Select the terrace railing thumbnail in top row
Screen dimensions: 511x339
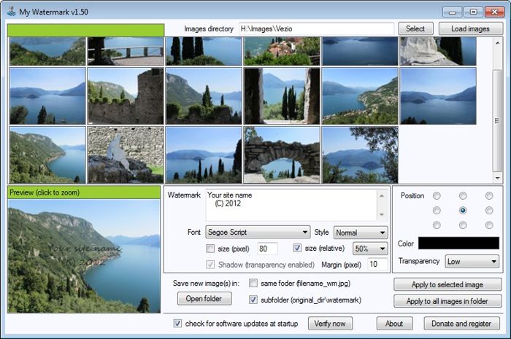126,51
